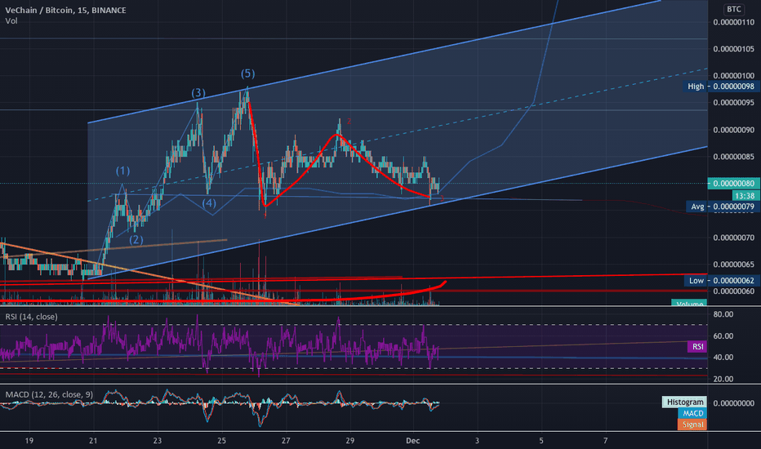Click date 23 on the time axis
Viewport: 761px width, 449px height.
[158, 441]
